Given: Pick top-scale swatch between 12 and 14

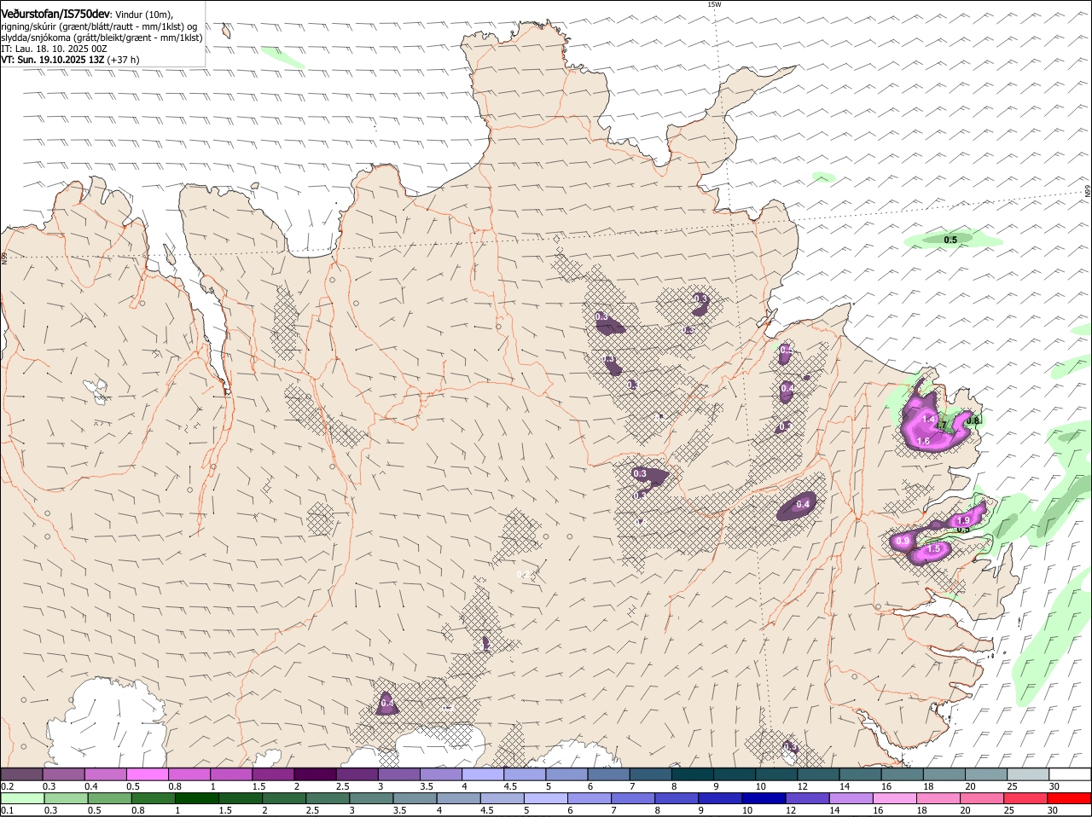Looking at the screenshot, I should (x=820, y=774).
